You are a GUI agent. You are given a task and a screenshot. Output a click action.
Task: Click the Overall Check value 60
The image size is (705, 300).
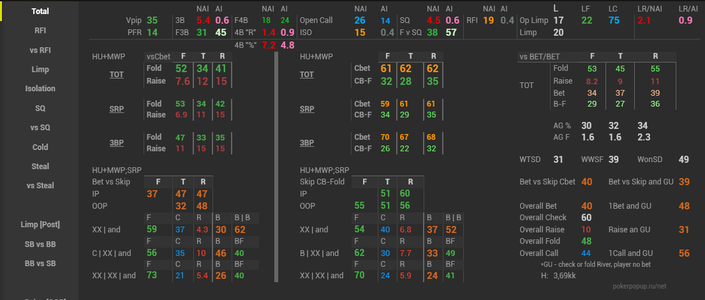click(x=586, y=218)
